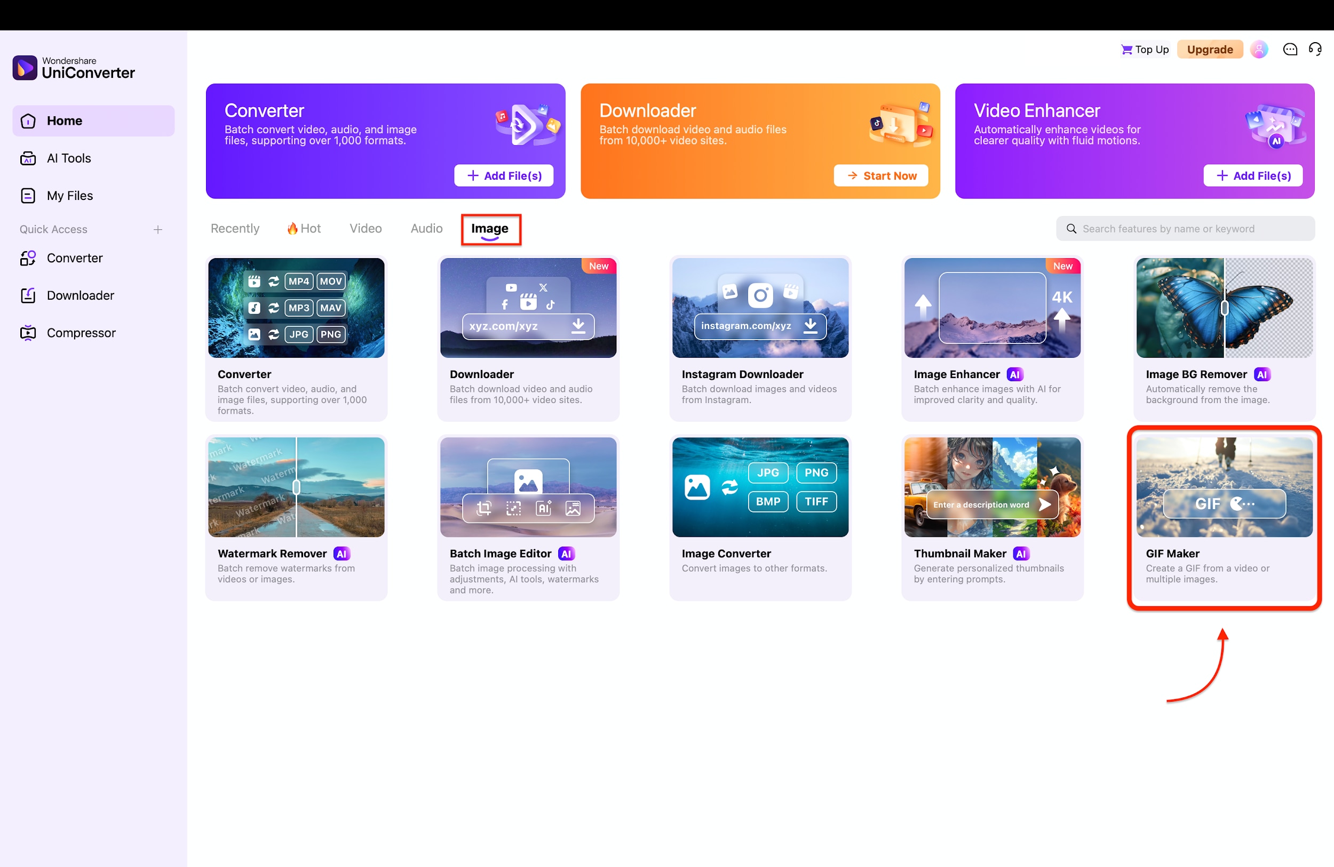The height and width of the screenshot is (867, 1334).
Task: Click the headset support icon
Action: [x=1315, y=49]
